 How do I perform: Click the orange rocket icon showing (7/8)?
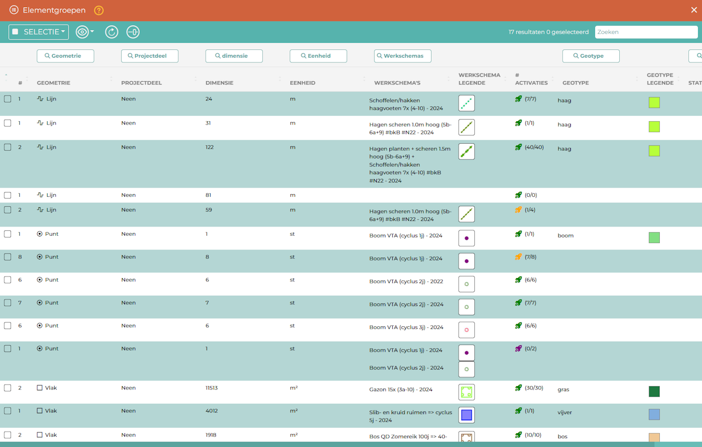tap(518, 257)
